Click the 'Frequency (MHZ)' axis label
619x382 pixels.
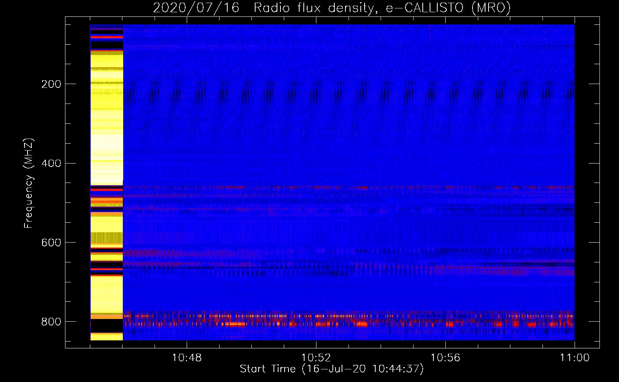pyautogui.click(x=29, y=183)
